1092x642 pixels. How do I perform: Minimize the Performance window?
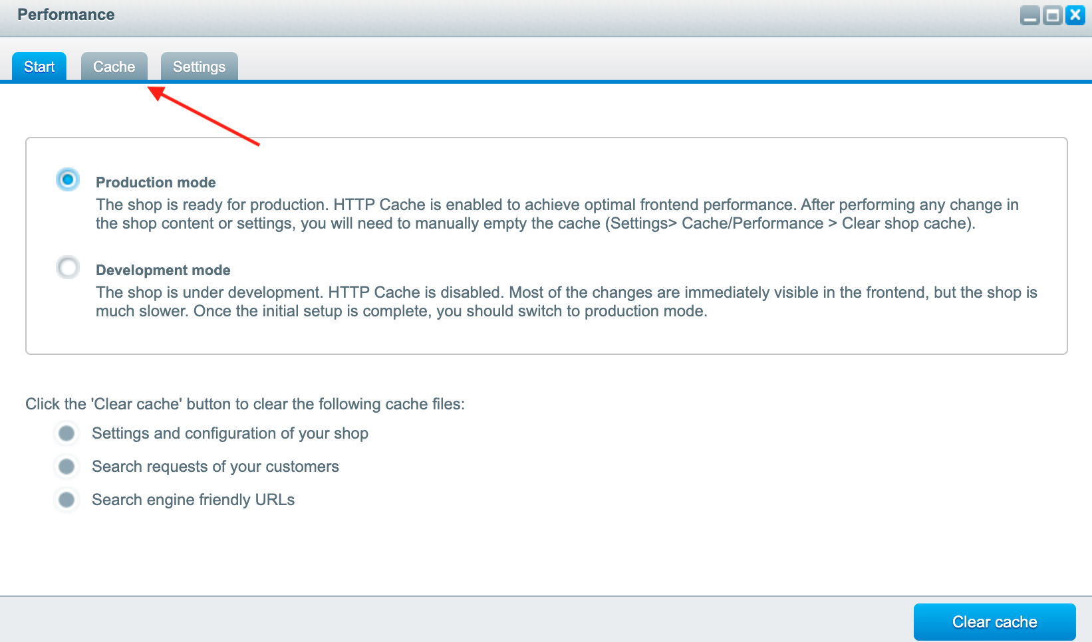coord(1030,15)
